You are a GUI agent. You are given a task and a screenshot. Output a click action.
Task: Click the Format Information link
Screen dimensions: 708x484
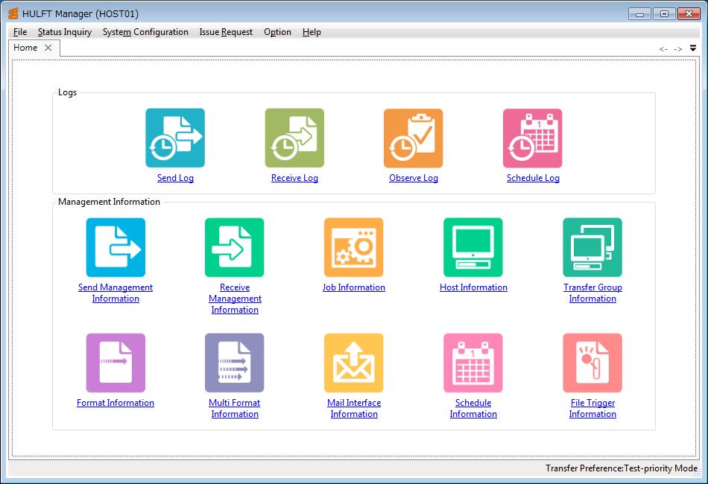[115, 403]
